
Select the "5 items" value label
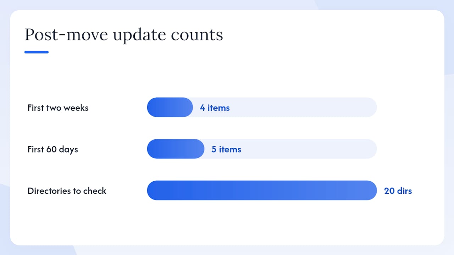226,149
